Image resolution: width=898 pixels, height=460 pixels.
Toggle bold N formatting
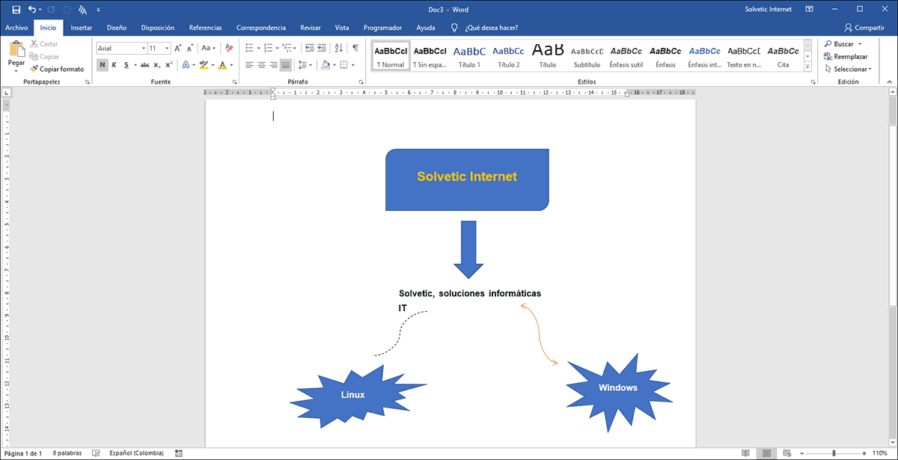click(103, 65)
